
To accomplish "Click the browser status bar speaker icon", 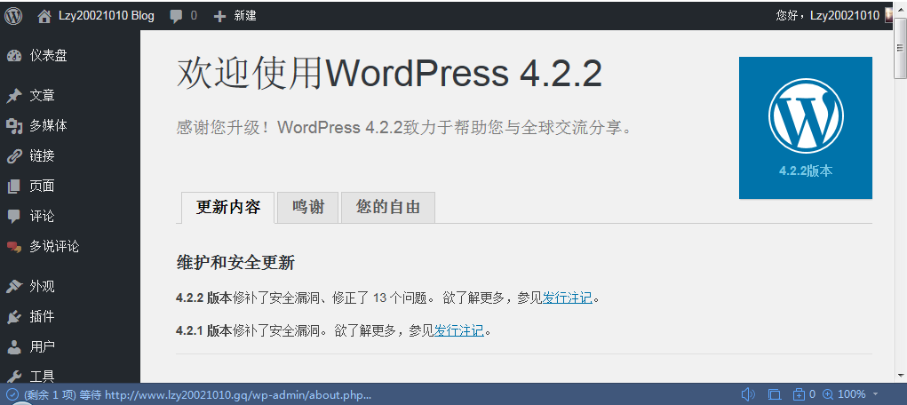I will (748, 394).
